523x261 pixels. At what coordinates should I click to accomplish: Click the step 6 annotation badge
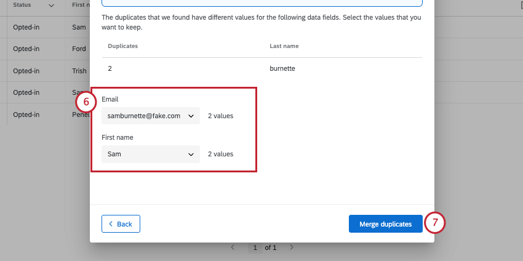coord(86,101)
